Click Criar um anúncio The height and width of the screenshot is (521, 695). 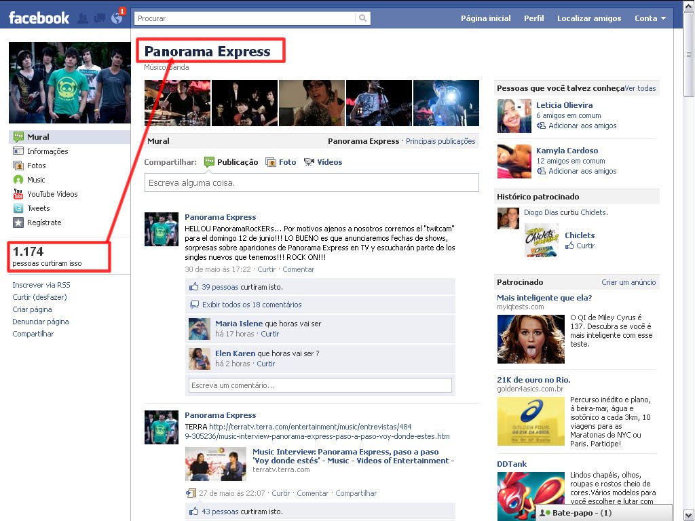pos(628,282)
